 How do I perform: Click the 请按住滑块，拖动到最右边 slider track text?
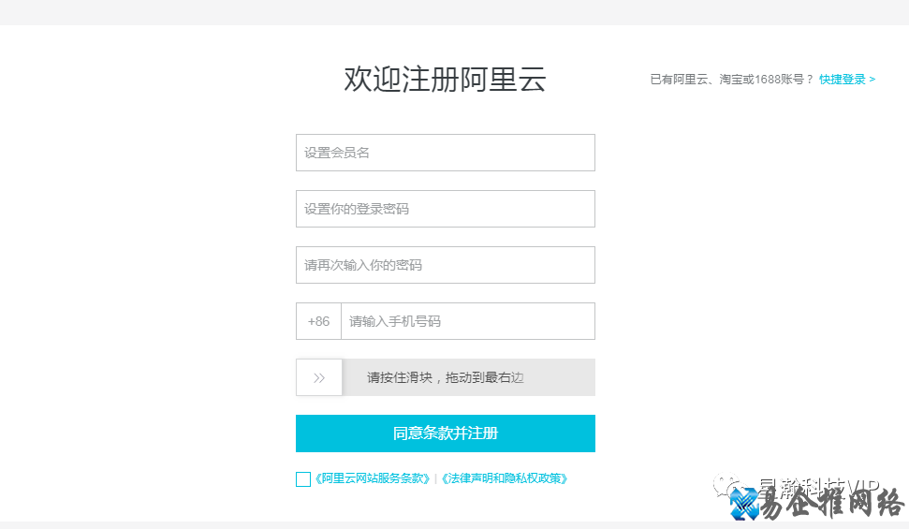446,377
